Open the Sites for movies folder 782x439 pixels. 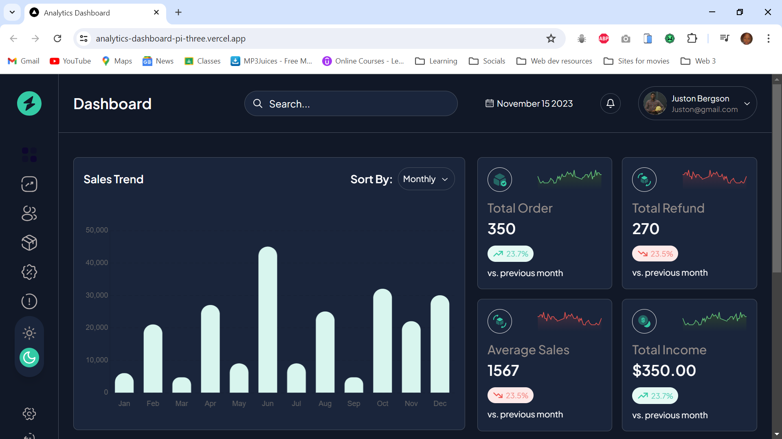[637, 61]
